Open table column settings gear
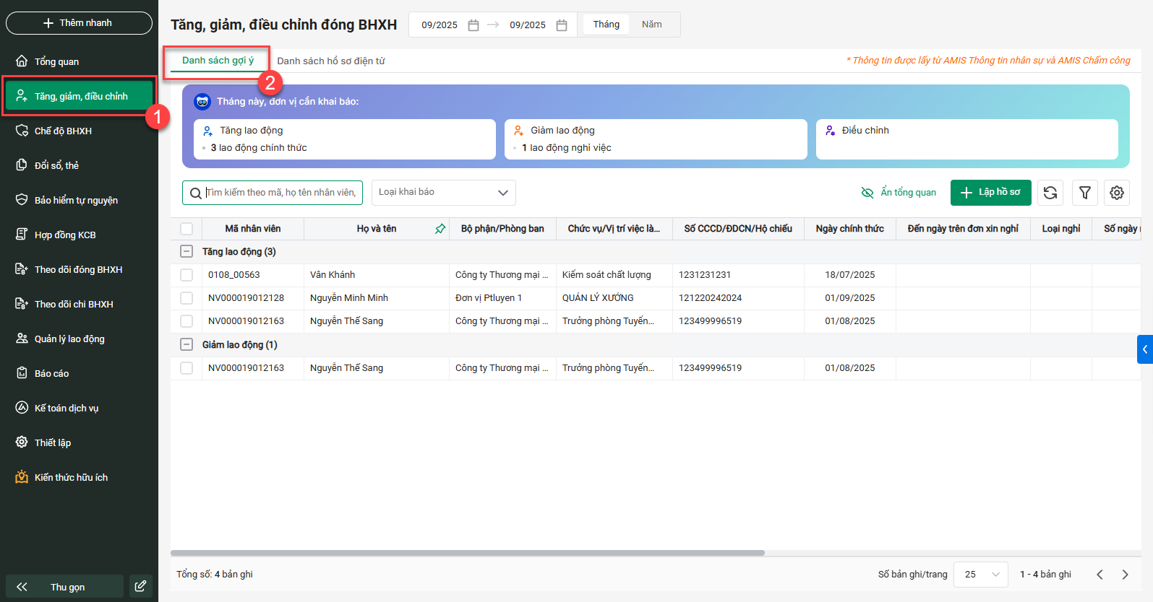Screen dimensions: 1153x602 [1117, 193]
